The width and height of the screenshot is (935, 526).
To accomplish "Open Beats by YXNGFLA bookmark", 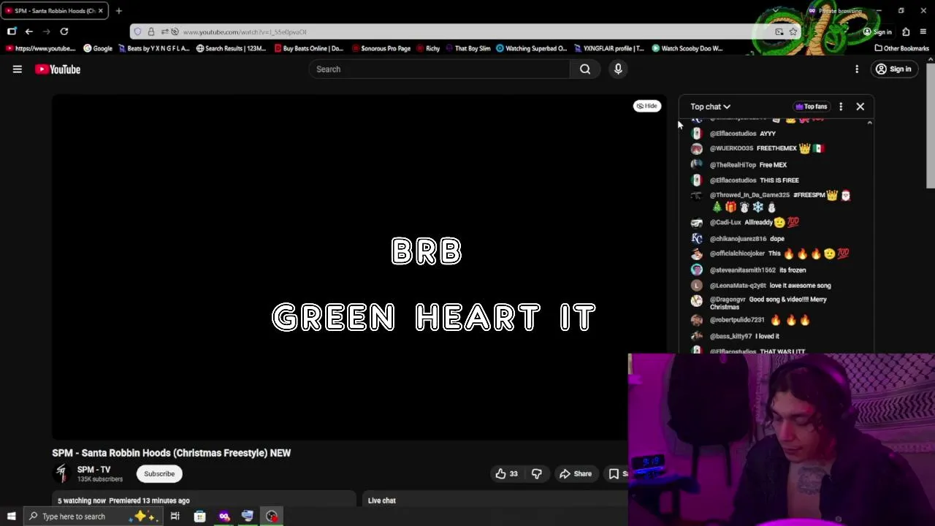I will point(153,48).
